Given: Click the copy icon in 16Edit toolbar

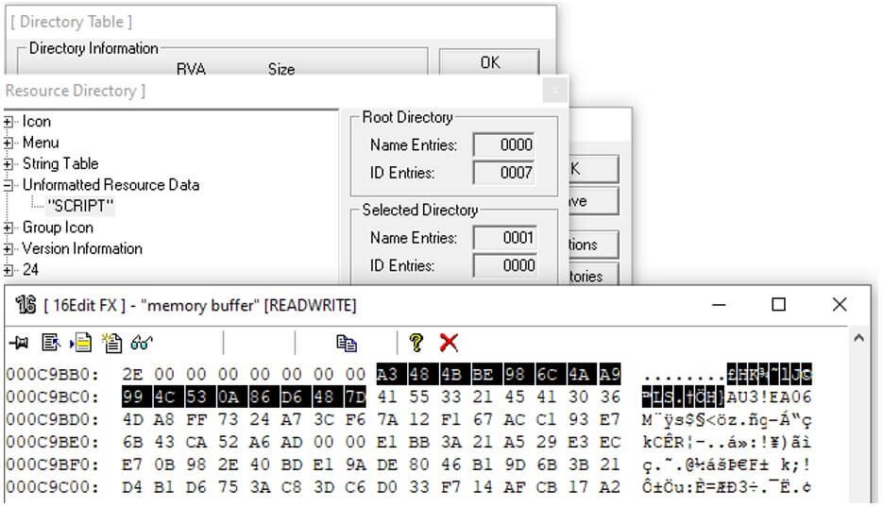Looking at the screenshot, I should coord(347,343).
